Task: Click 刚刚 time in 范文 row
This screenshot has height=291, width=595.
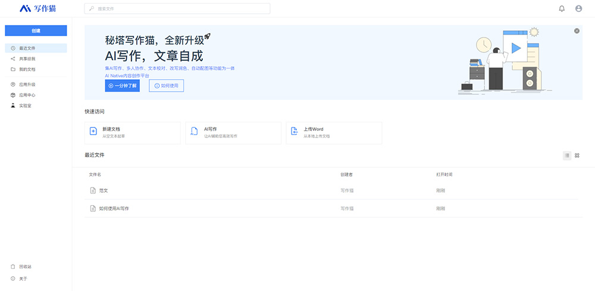Action: [x=440, y=190]
